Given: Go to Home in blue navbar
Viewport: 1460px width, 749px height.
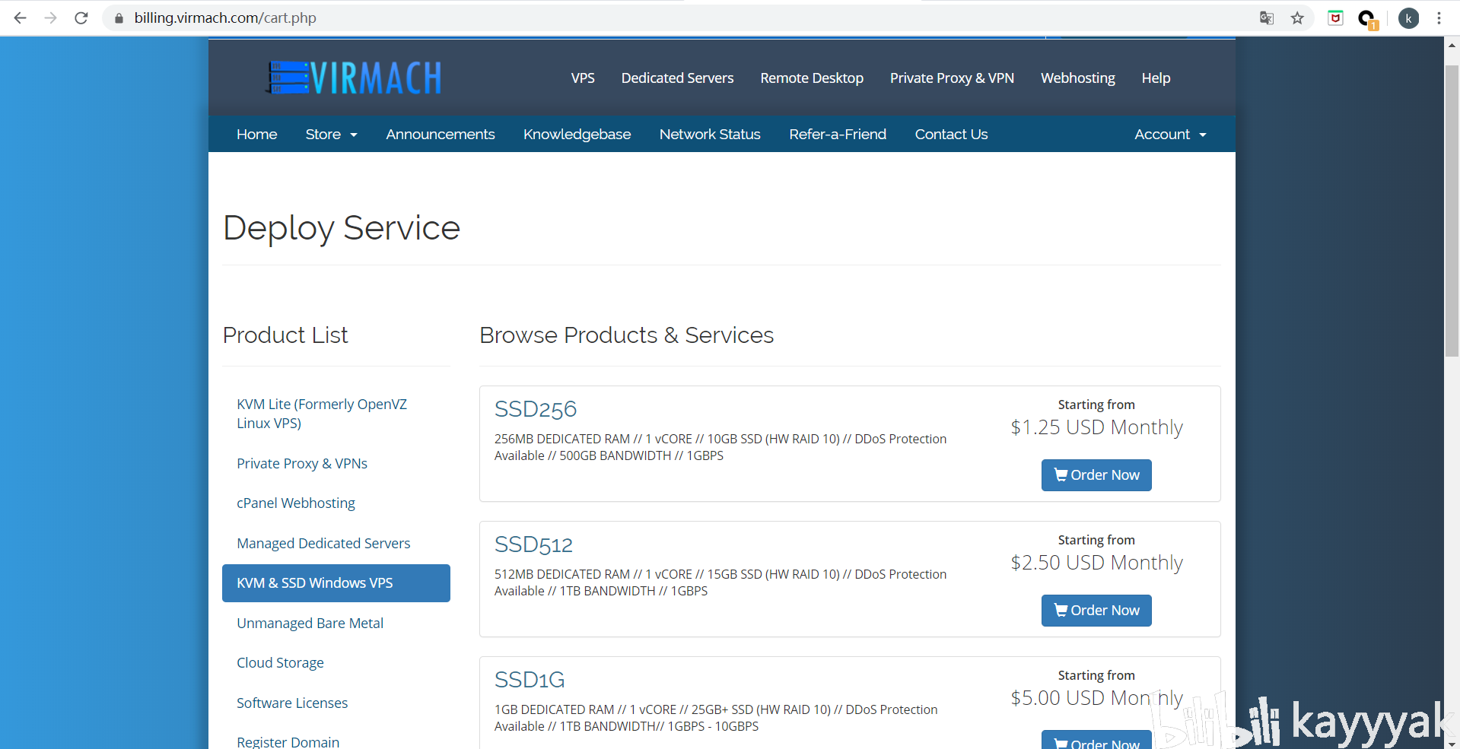Looking at the screenshot, I should 257,134.
